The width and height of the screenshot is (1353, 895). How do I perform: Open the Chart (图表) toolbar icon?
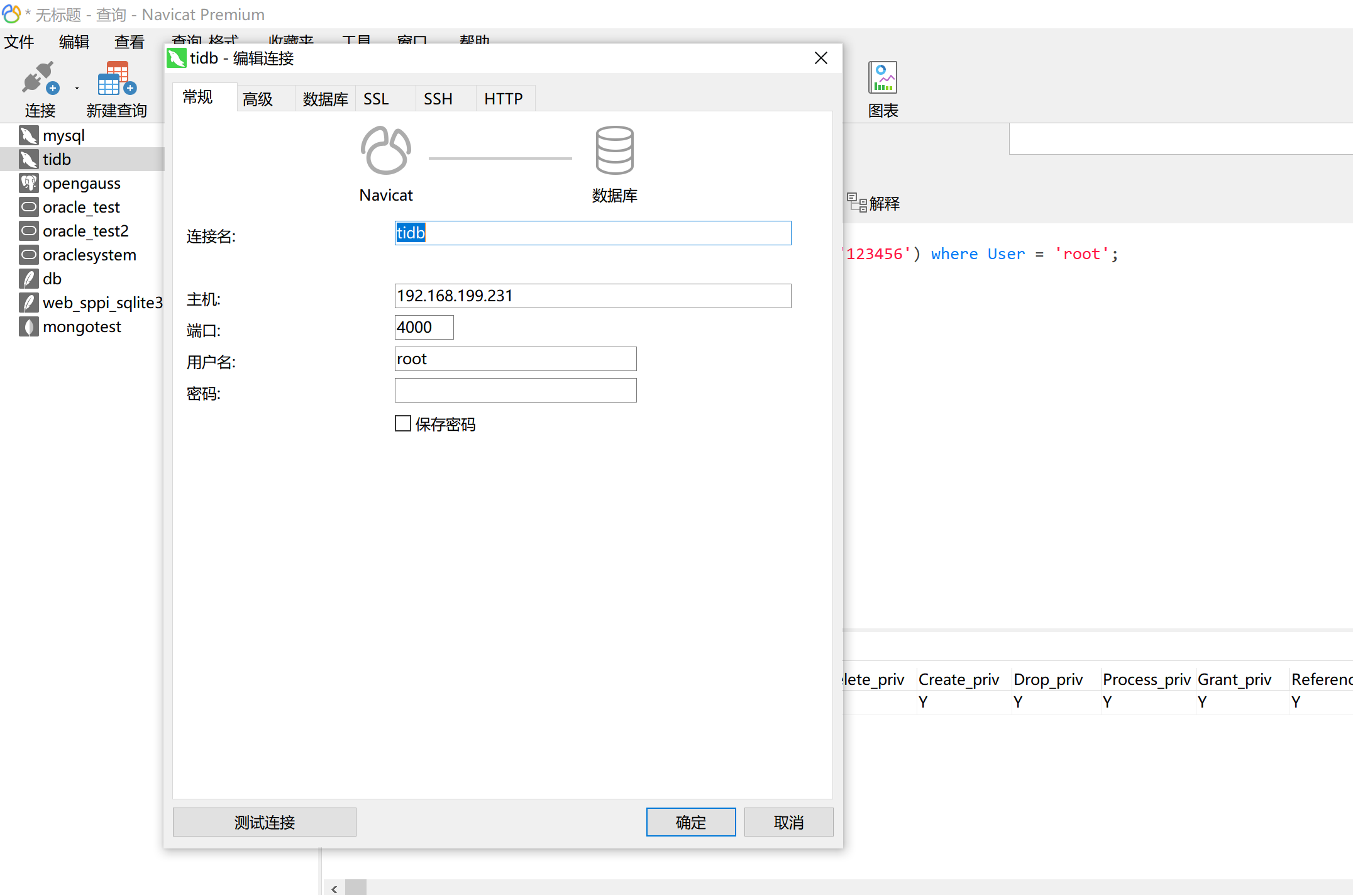(x=883, y=78)
